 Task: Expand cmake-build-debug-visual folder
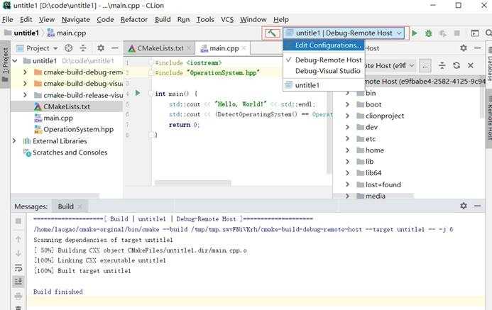(25, 84)
